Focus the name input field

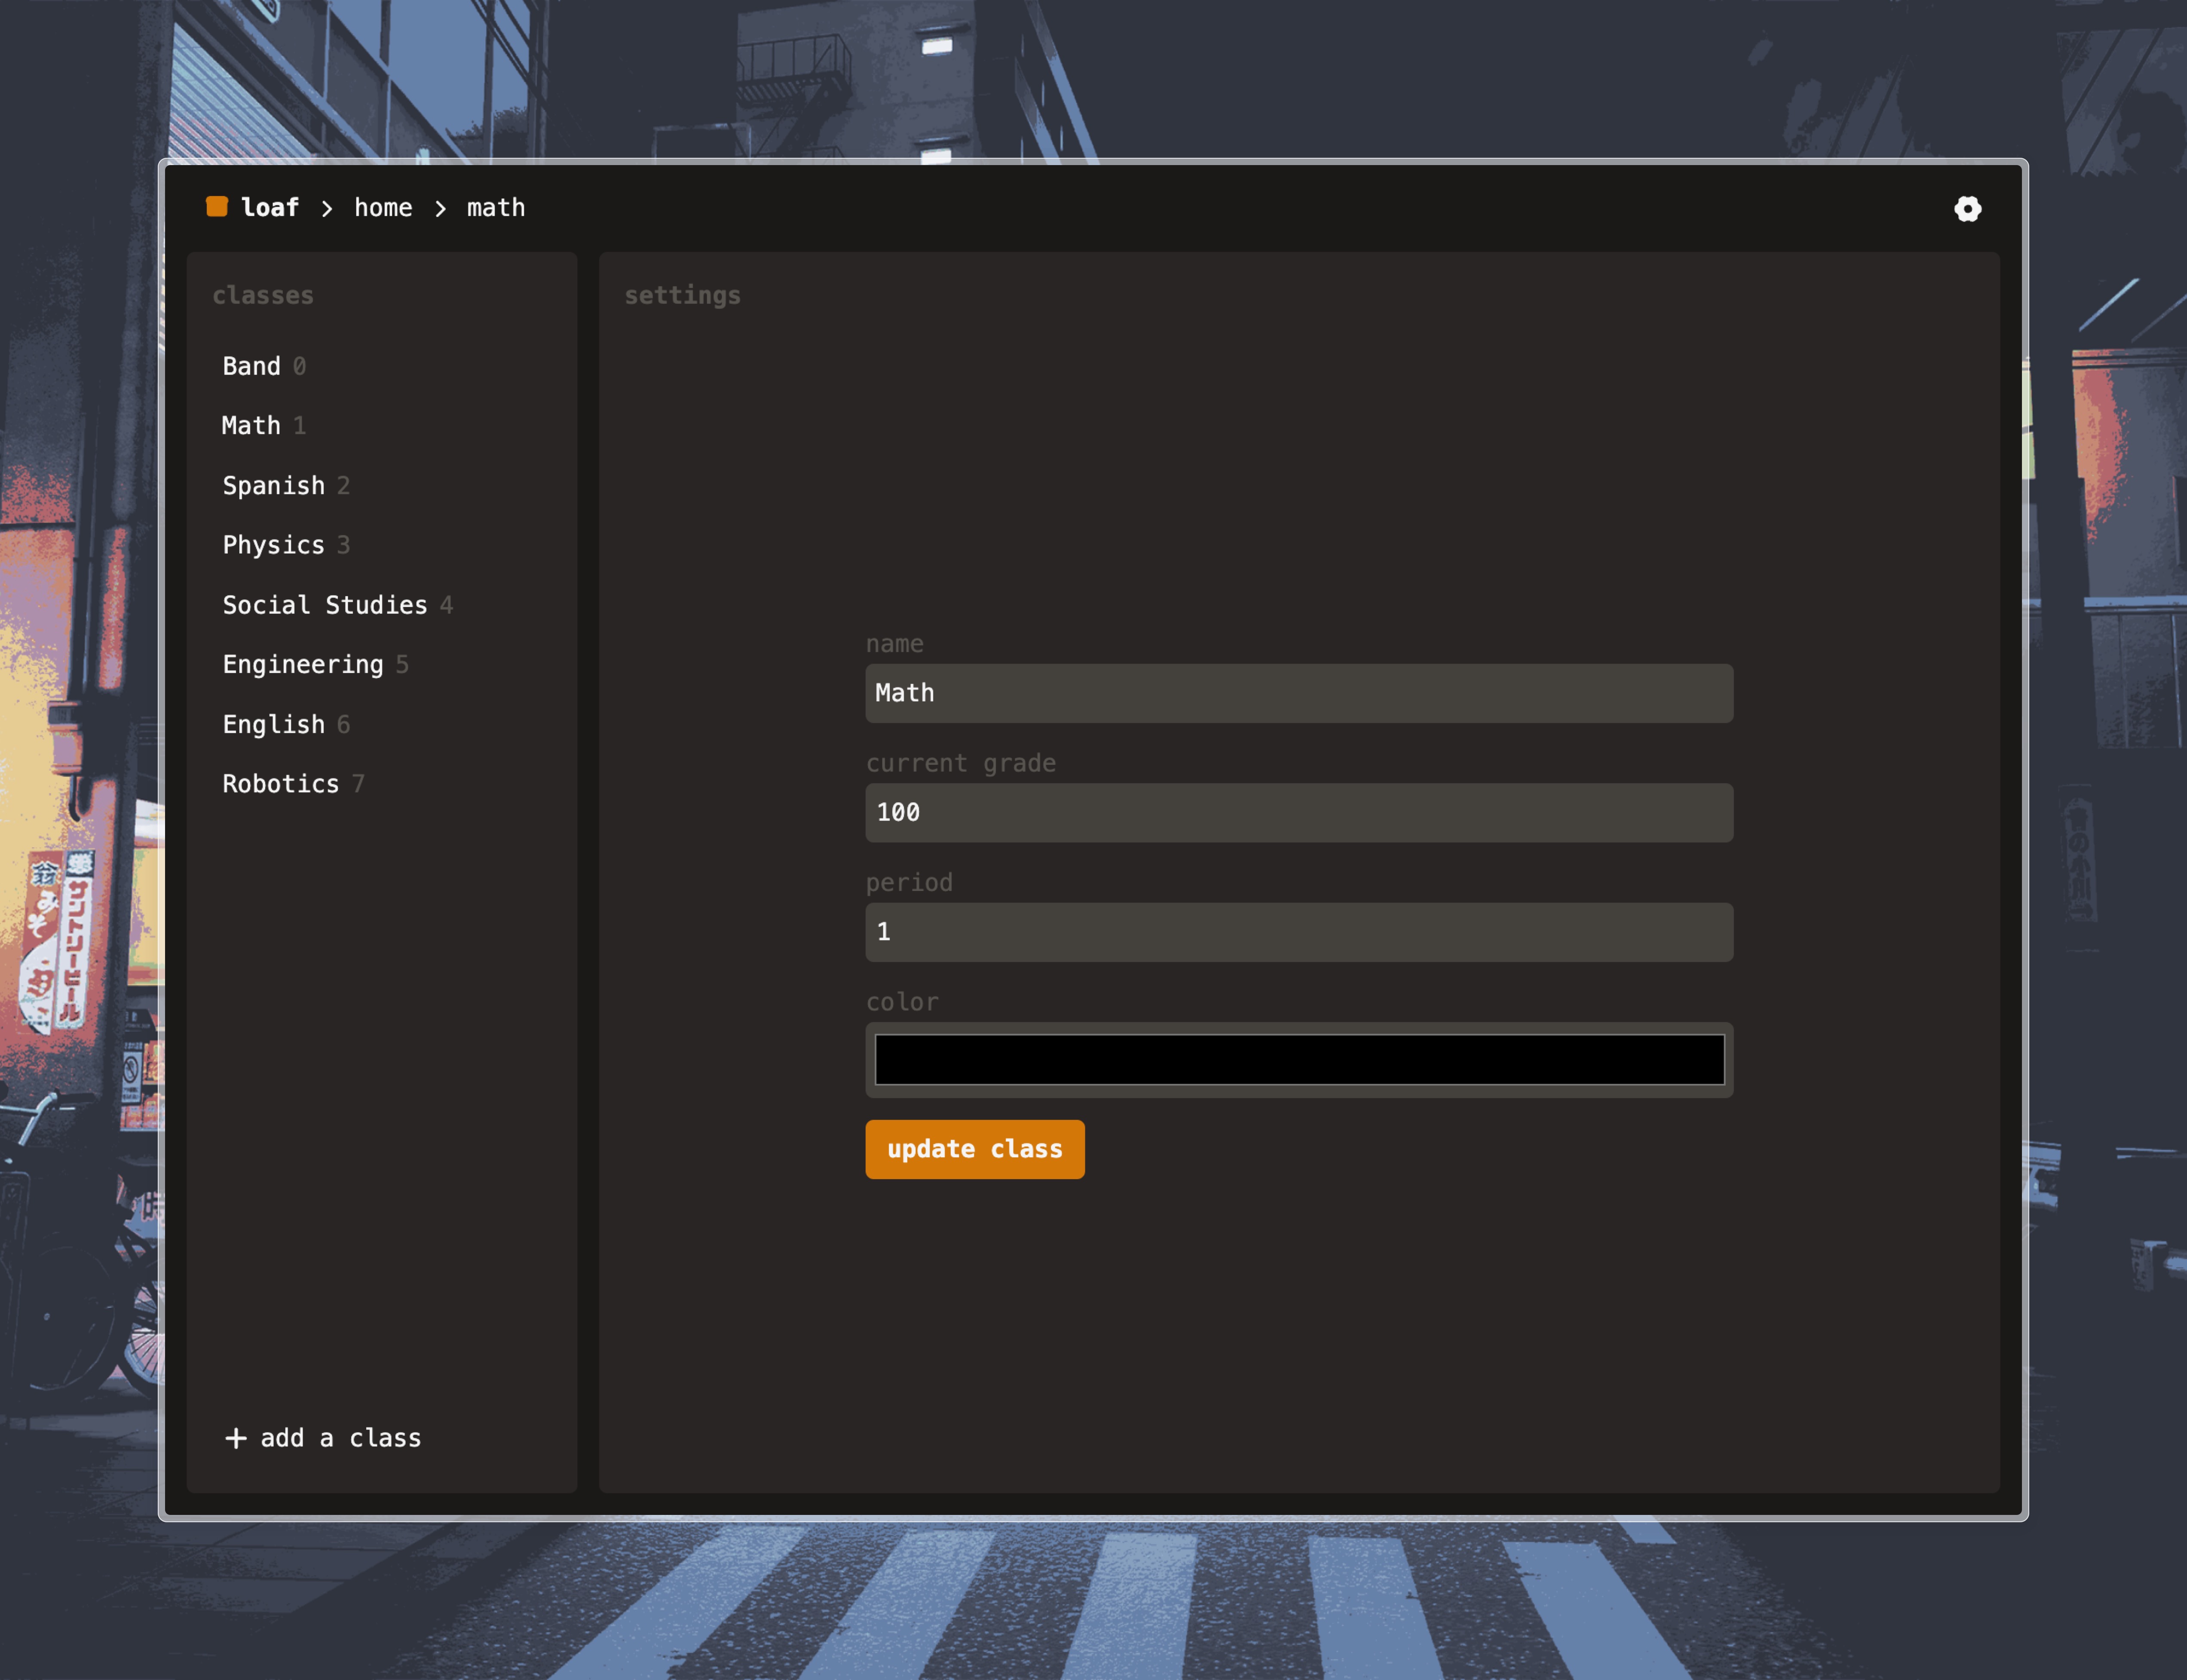click(1299, 693)
